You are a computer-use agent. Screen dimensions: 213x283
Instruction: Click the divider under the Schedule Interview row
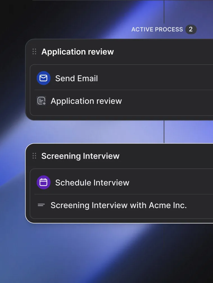pos(124,194)
